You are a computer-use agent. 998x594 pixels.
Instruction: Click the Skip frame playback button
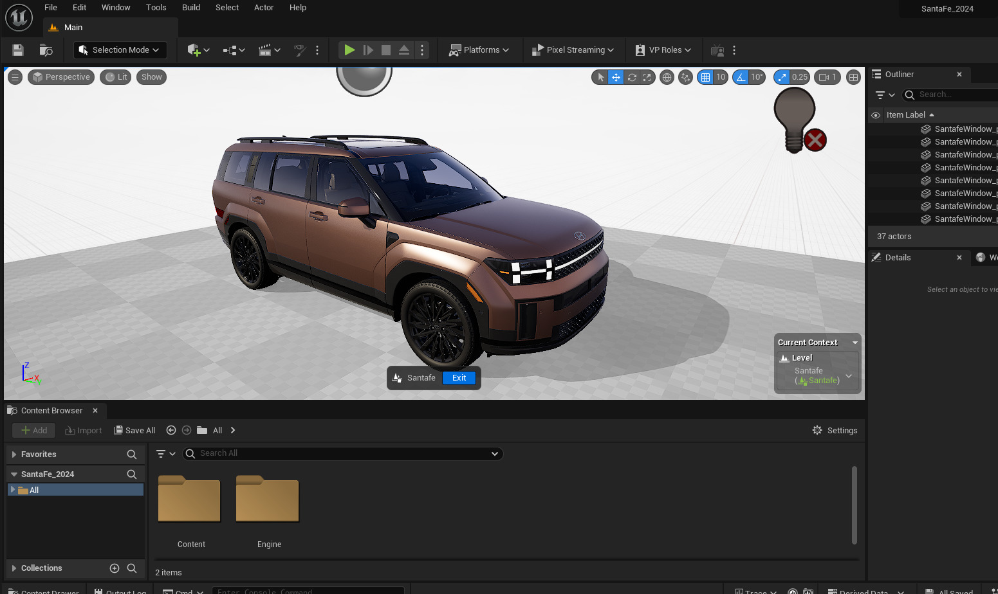click(368, 50)
